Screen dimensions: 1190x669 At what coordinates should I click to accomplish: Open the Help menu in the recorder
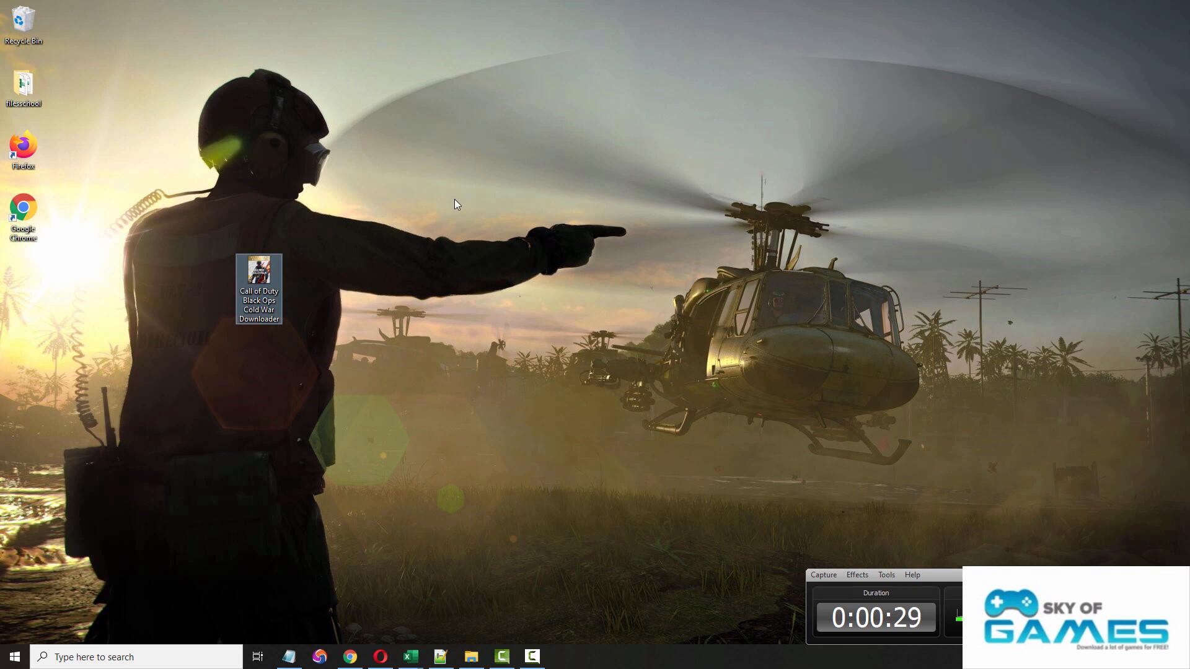pyautogui.click(x=912, y=575)
